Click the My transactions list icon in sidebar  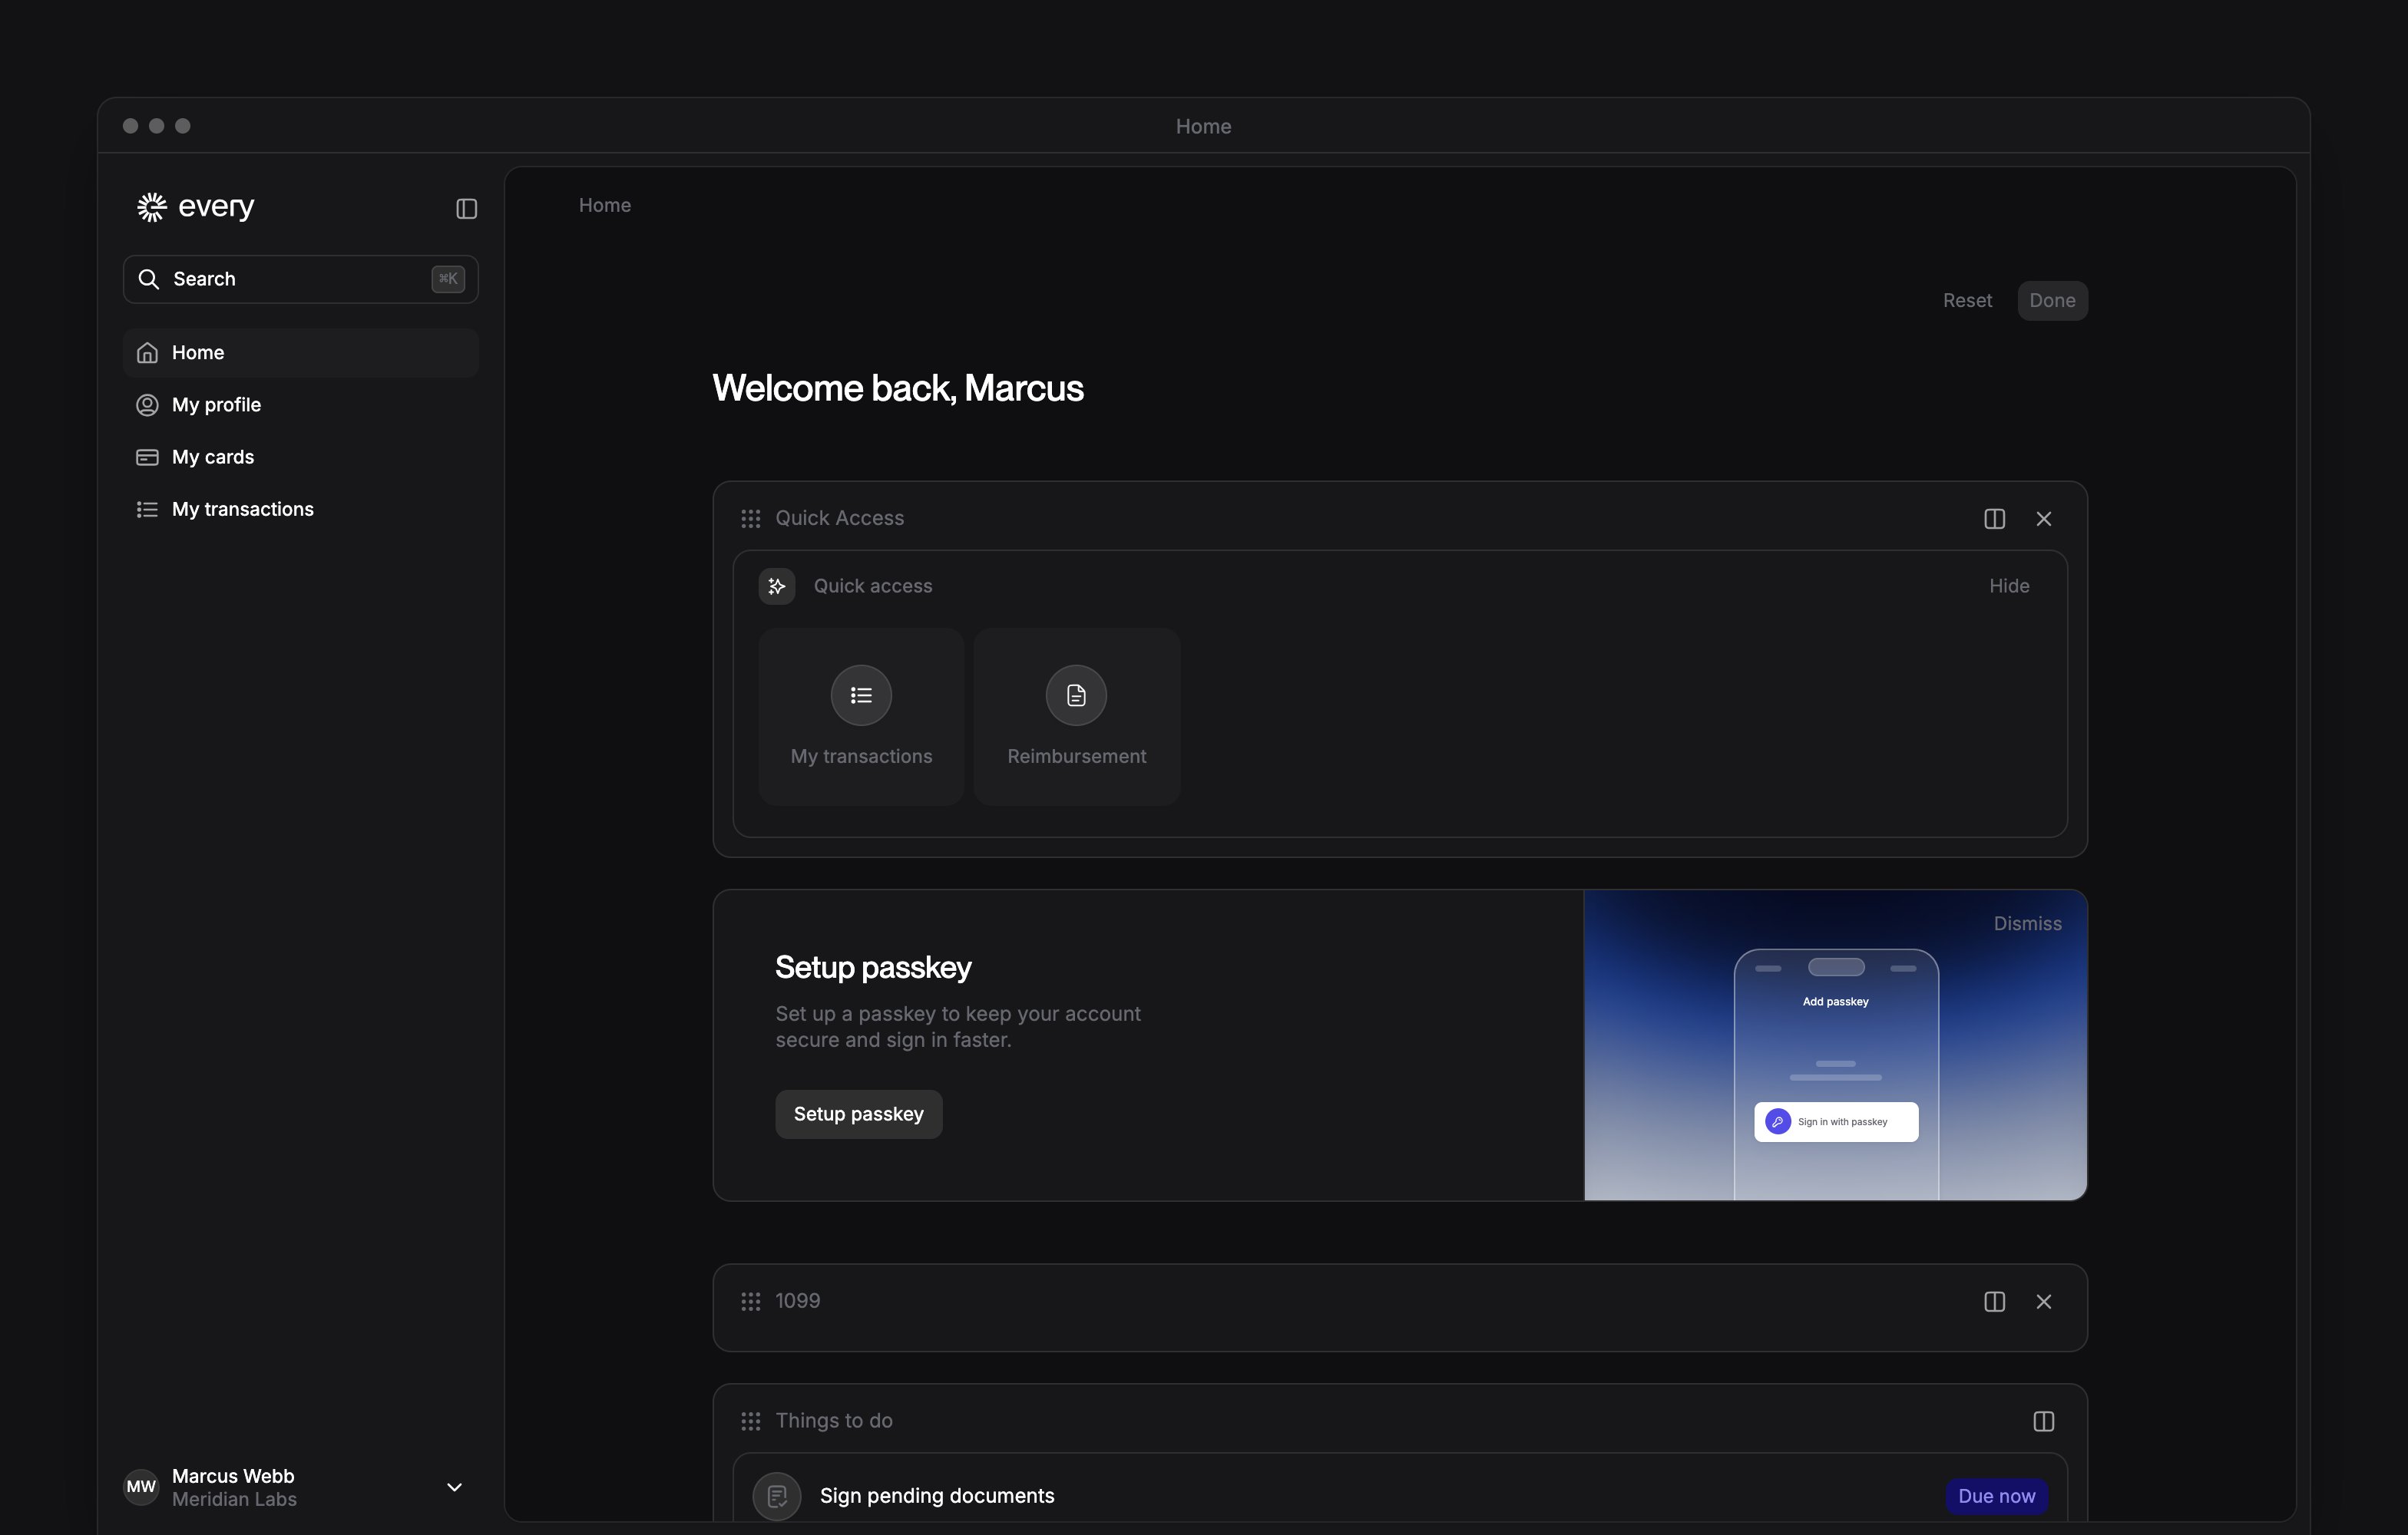pos(147,510)
